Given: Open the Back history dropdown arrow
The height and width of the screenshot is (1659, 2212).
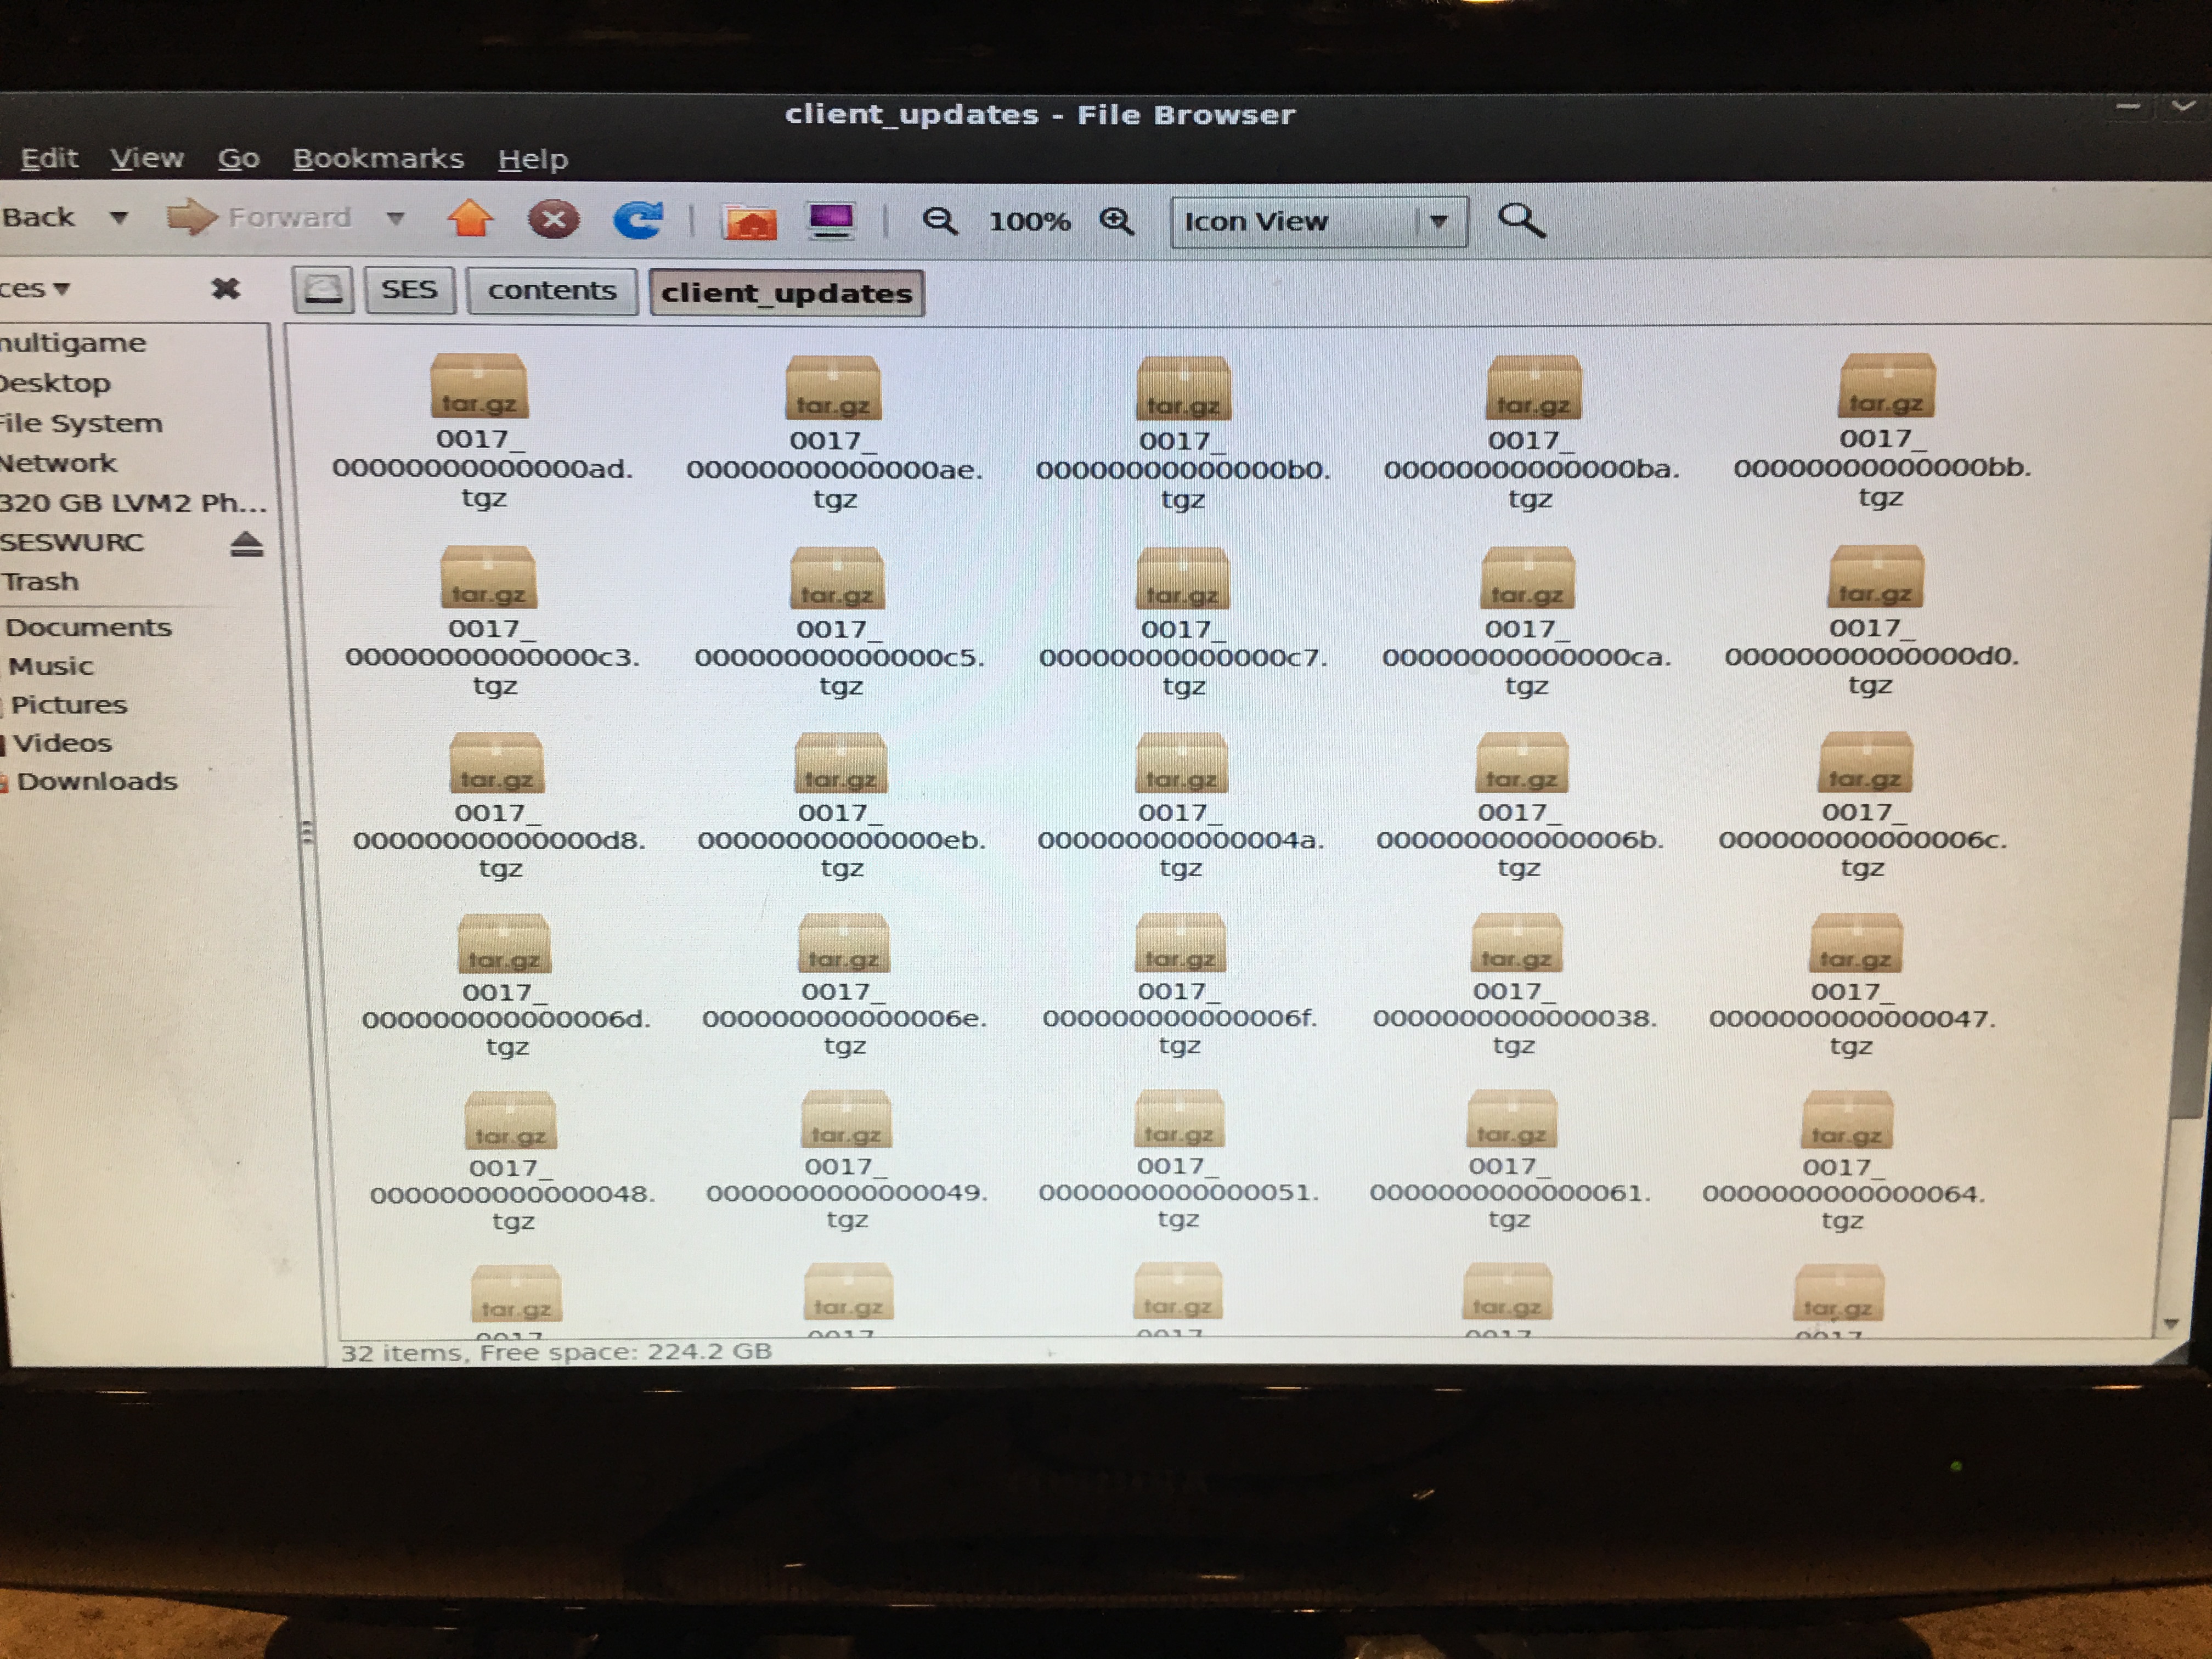Looking at the screenshot, I should pyautogui.click(x=119, y=217).
